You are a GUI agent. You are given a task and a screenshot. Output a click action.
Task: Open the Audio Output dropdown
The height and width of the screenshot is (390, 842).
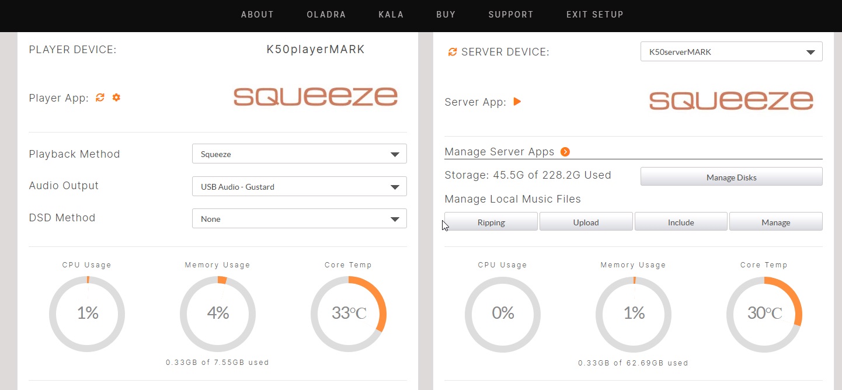[x=299, y=187]
